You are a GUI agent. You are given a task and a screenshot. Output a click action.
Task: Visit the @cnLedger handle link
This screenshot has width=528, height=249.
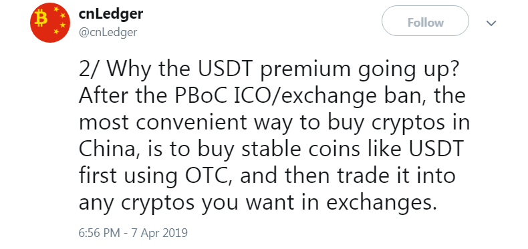pos(108,32)
